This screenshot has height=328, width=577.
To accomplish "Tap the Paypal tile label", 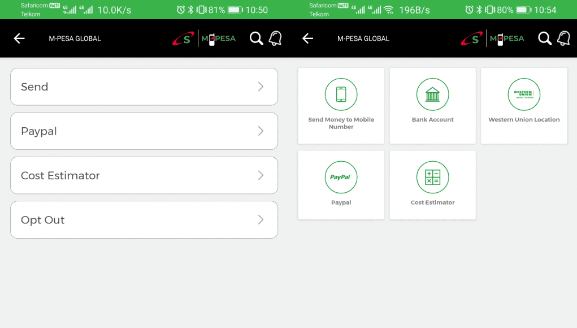I will tap(341, 202).
